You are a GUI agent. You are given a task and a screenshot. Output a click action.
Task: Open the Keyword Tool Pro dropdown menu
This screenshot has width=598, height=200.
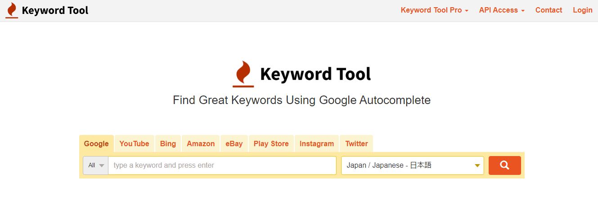pos(435,10)
